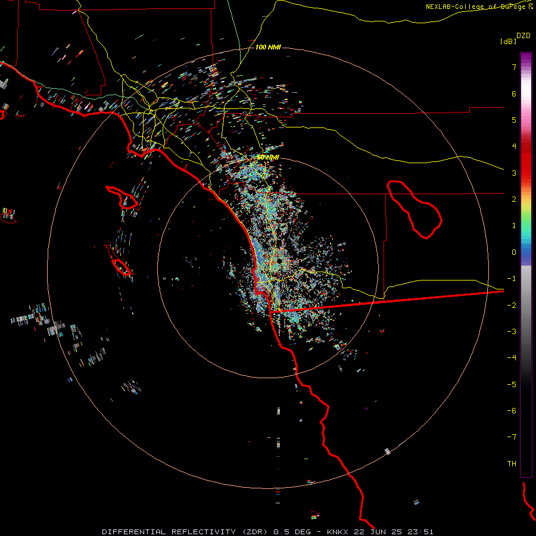Click the -4 dB scale tick label
Screen dimensions: 536x536
(x=512, y=358)
